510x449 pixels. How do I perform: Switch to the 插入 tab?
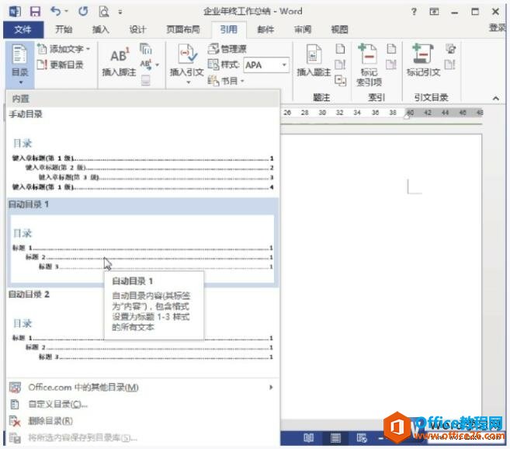[100, 30]
